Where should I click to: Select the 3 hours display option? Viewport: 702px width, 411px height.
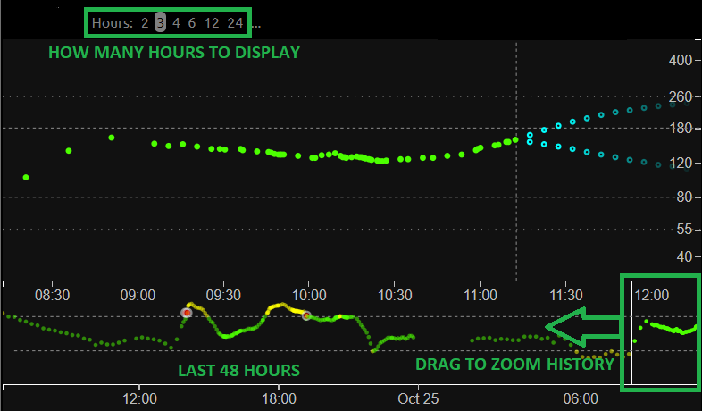tap(160, 23)
